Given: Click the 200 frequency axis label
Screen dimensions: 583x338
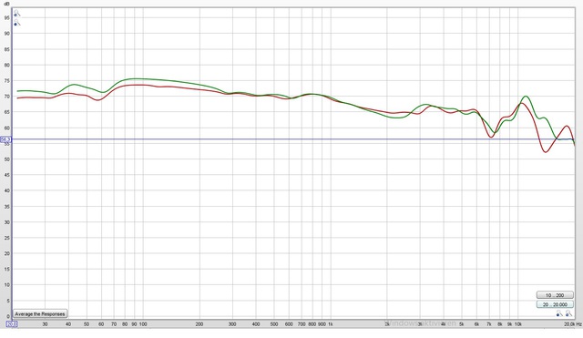Looking at the screenshot, I should click(x=199, y=324).
